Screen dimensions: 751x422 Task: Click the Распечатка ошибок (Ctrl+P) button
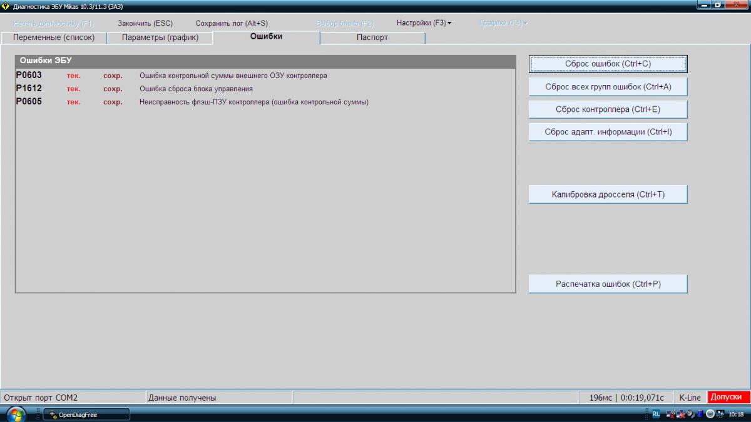click(x=608, y=284)
